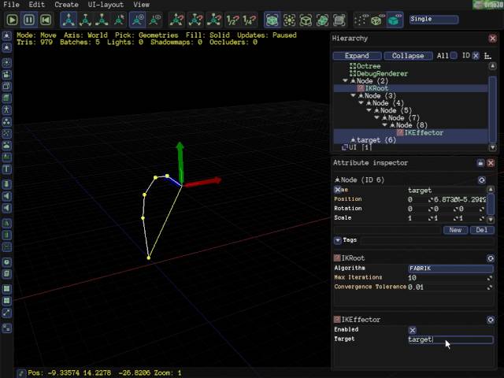
Task: Toggle scale snap
Action: coord(213,20)
